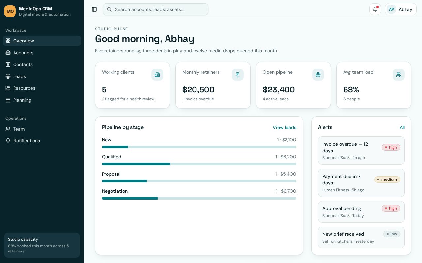Click the Open pipeline target icon
This screenshot has width=422, height=263.
point(318,75)
